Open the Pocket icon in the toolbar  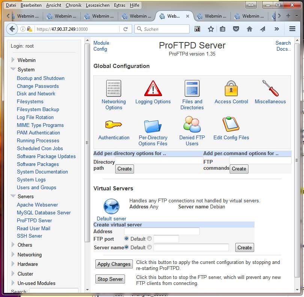236,29
